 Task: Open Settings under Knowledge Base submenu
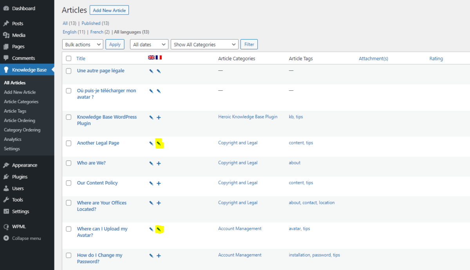point(12,149)
